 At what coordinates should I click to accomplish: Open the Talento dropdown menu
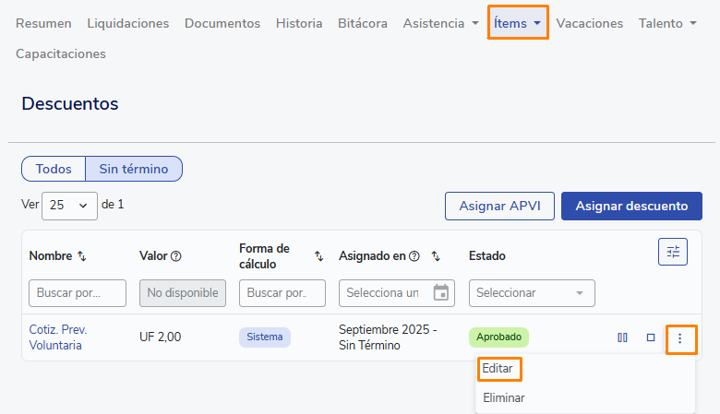[667, 23]
